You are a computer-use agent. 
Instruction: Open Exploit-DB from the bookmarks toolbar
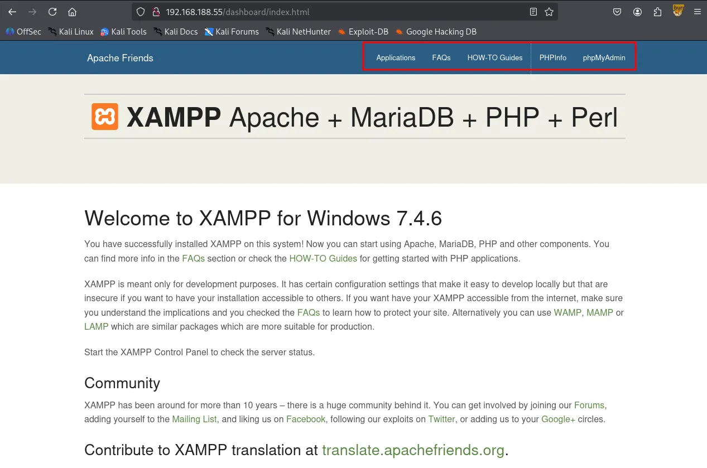coord(368,32)
